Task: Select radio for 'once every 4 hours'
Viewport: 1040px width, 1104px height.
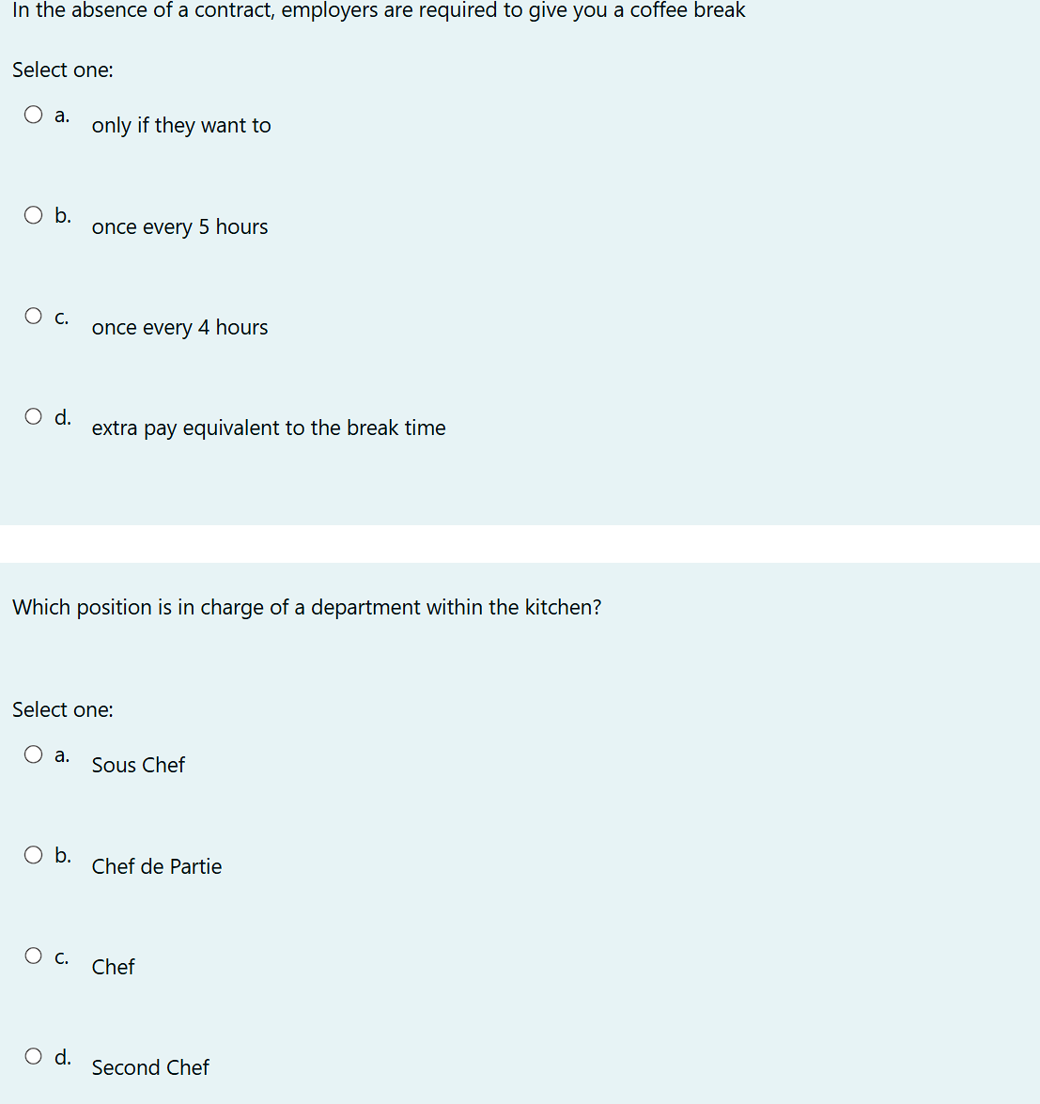Action: click(x=33, y=316)
